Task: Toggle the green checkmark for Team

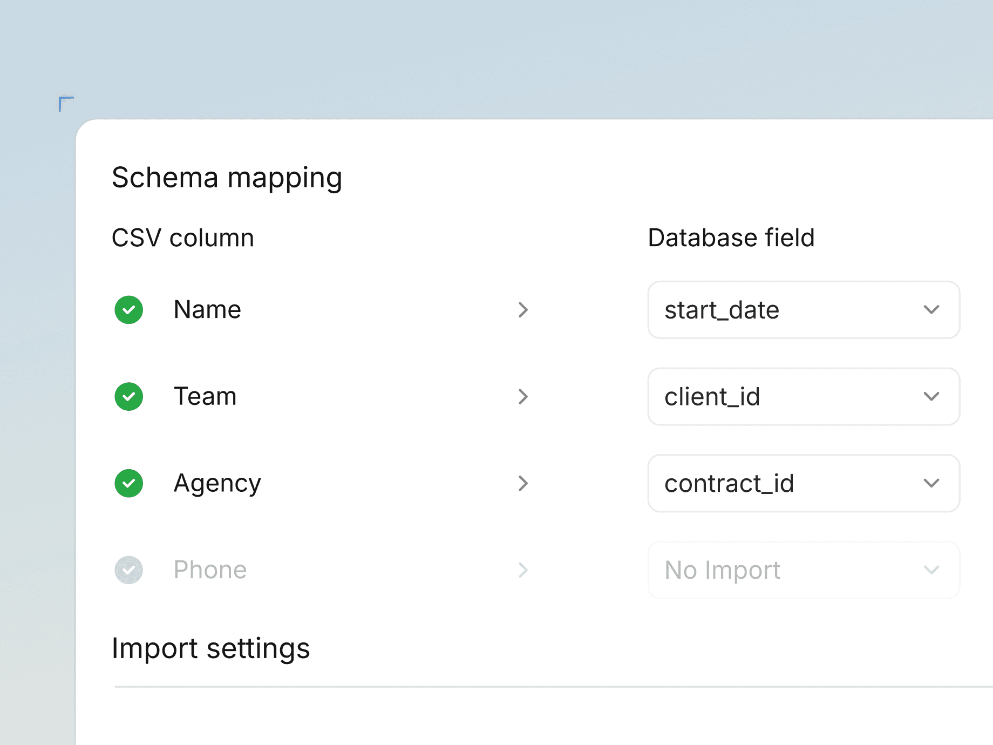Action: pyautogui.click(x=129, y=397)
